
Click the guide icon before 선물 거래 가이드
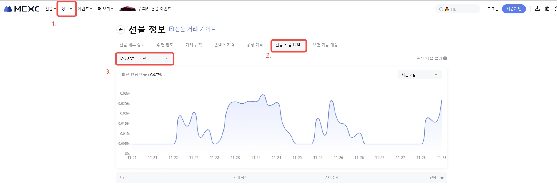pyautogui.click(x=172, y=29)
